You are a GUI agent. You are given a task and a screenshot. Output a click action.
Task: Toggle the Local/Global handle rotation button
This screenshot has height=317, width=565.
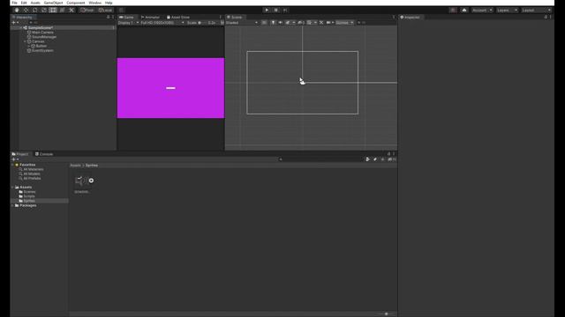click(x=106, y=10)
